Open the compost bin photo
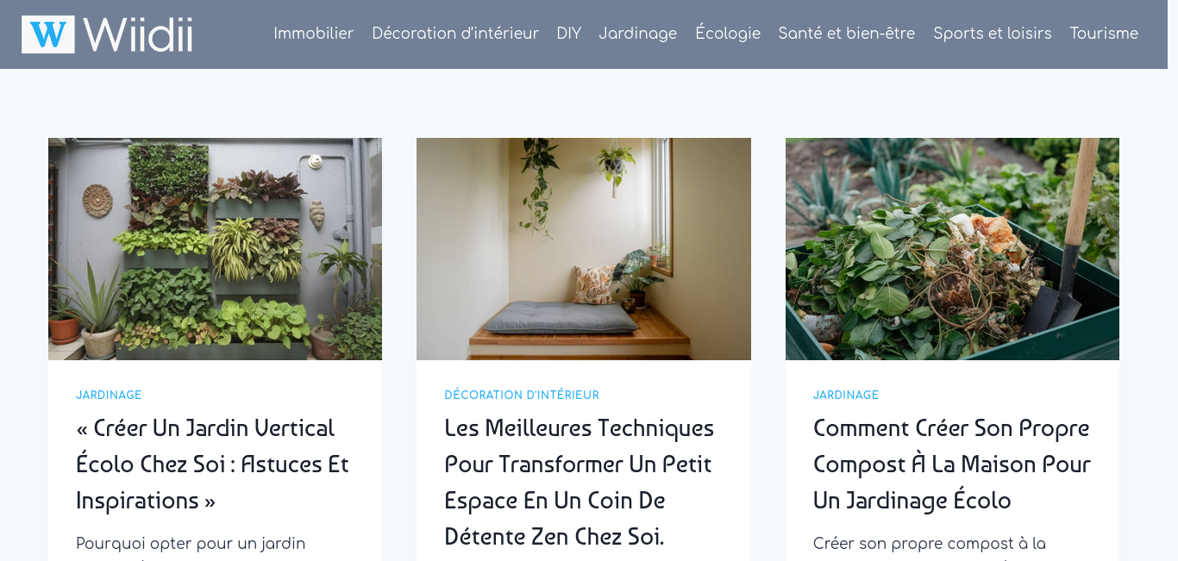 (952, 249)
